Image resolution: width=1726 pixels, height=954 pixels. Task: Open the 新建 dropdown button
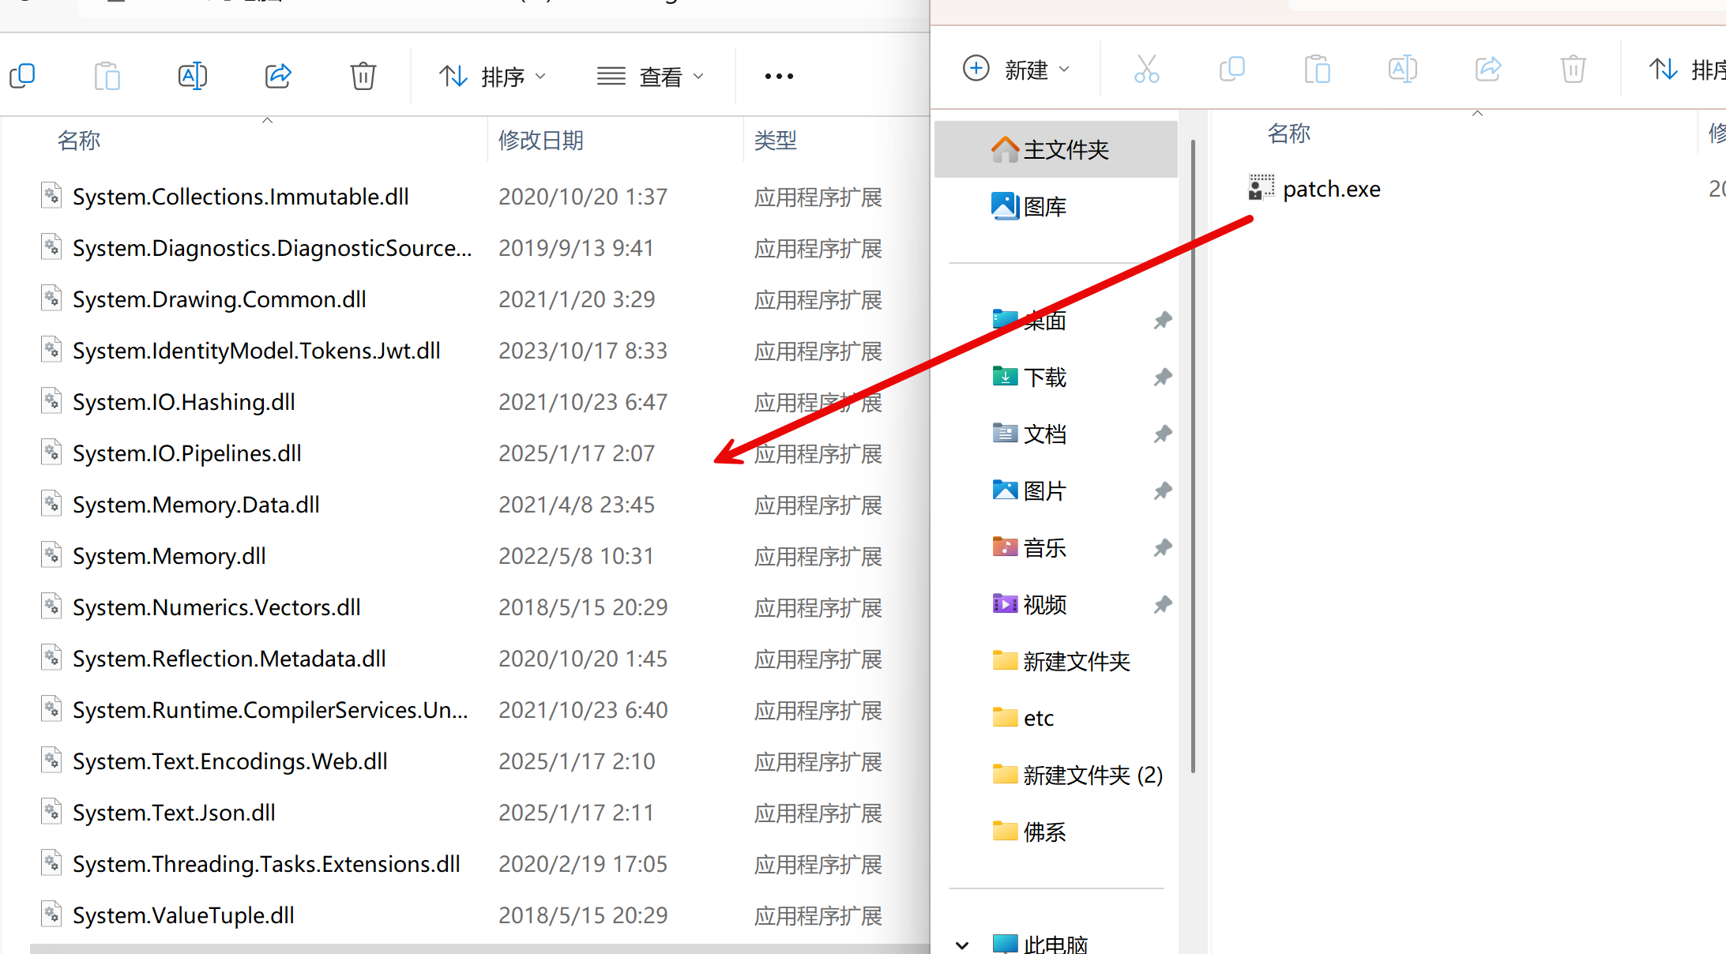click(x=1017, y=69)
